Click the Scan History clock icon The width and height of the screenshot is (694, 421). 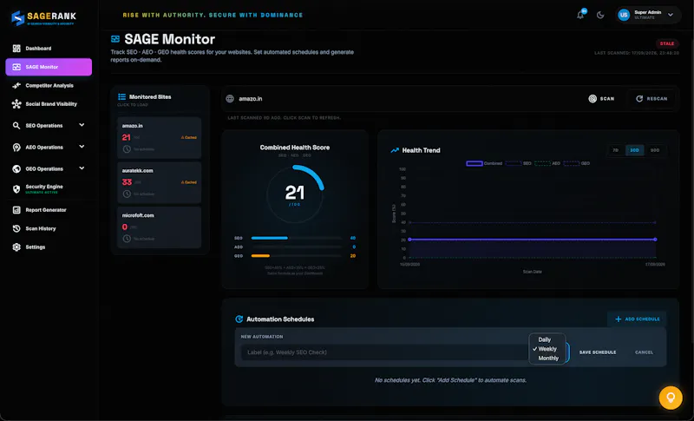pyautogui.click(x=16, y=228)
